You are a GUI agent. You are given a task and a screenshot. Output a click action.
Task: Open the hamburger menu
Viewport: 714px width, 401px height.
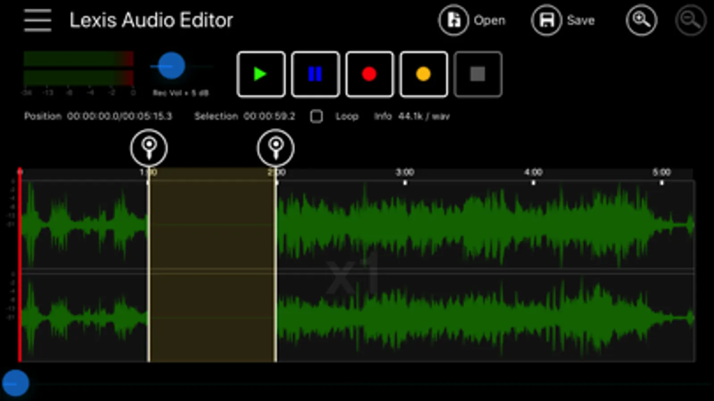coord(38,20)
